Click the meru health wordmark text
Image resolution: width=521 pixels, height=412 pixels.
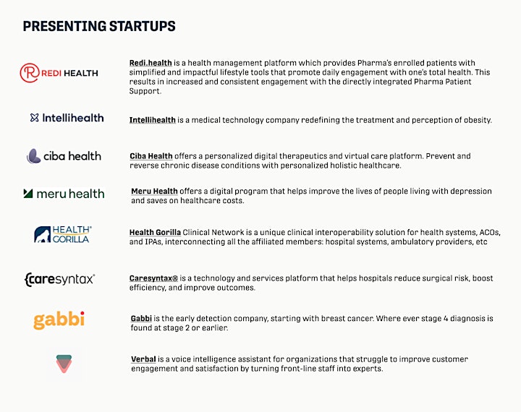pyautogui.click(x=70, y=194)
